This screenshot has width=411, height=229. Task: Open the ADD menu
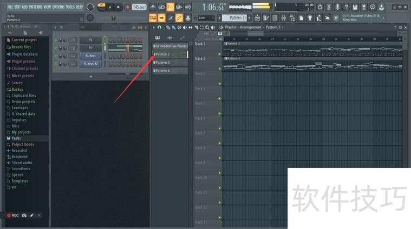pyautogui.click(x=25, y=7)
